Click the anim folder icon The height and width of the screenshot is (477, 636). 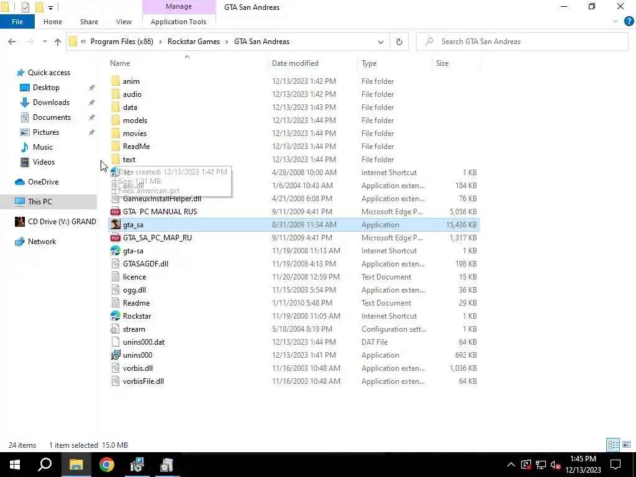116,81
